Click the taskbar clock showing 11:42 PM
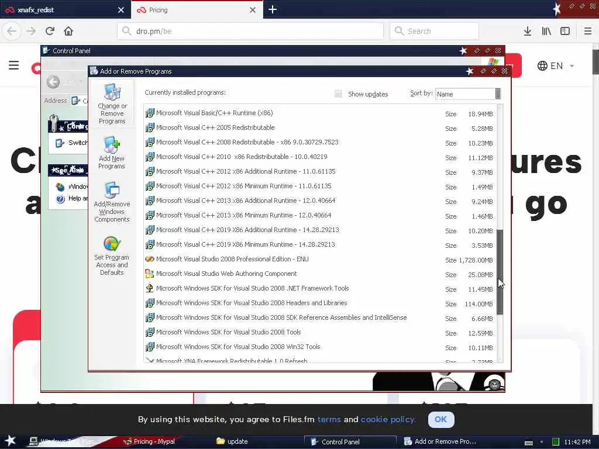The height and width of the screenshot is (449, 599). pyautogui.click(x=577, y=442)
